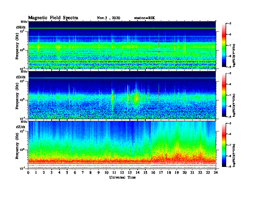257x198 pixels.
Task: Click the 'station=RIK' label
Action: (144, 18)
